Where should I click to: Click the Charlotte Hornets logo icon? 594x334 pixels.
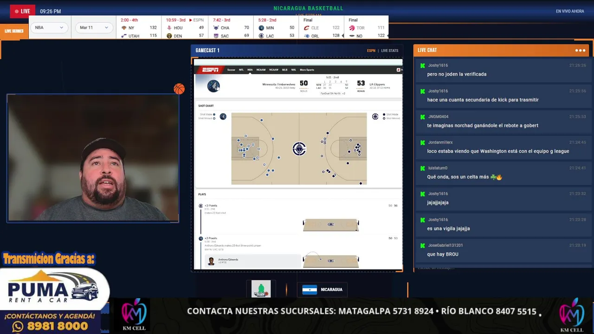[216, 28]
